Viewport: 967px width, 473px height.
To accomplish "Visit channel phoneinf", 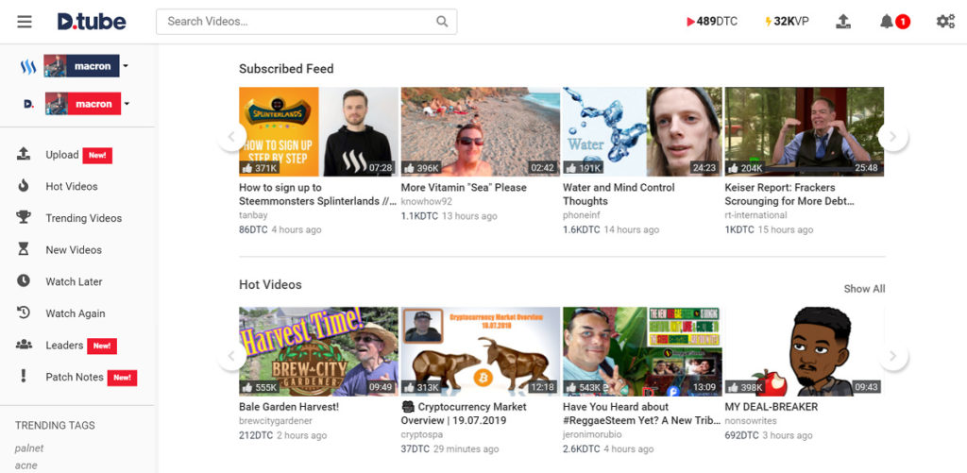I will pos(582,215).
